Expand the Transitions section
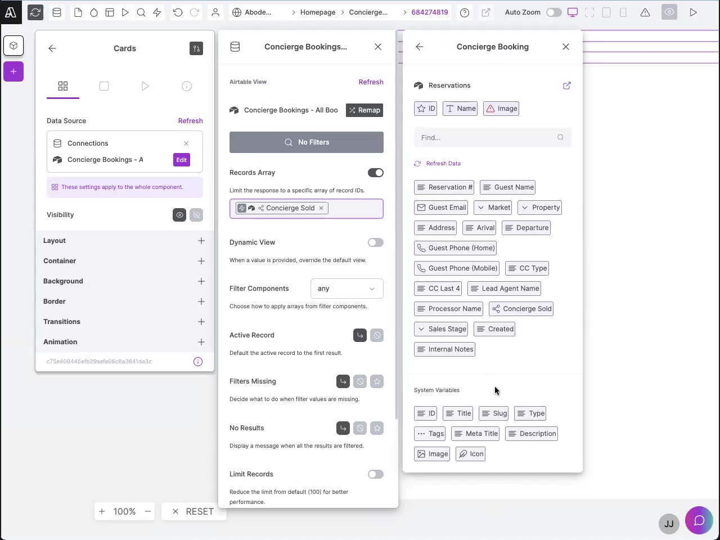Screen dimensions: 720x540 [125, 322]
